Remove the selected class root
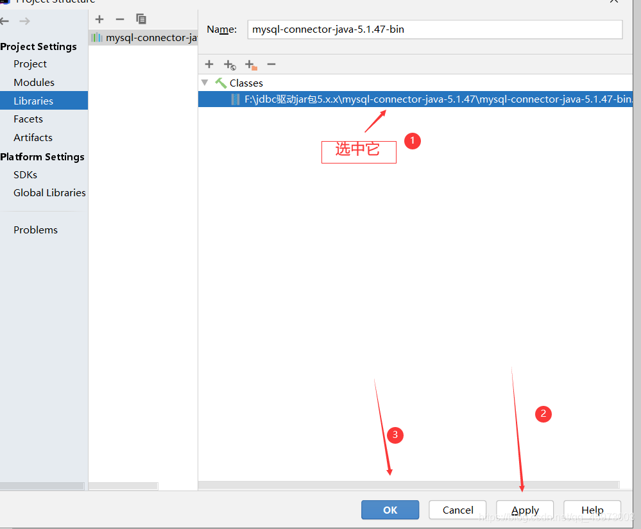641x529 pixels. [x=271, y=64]
